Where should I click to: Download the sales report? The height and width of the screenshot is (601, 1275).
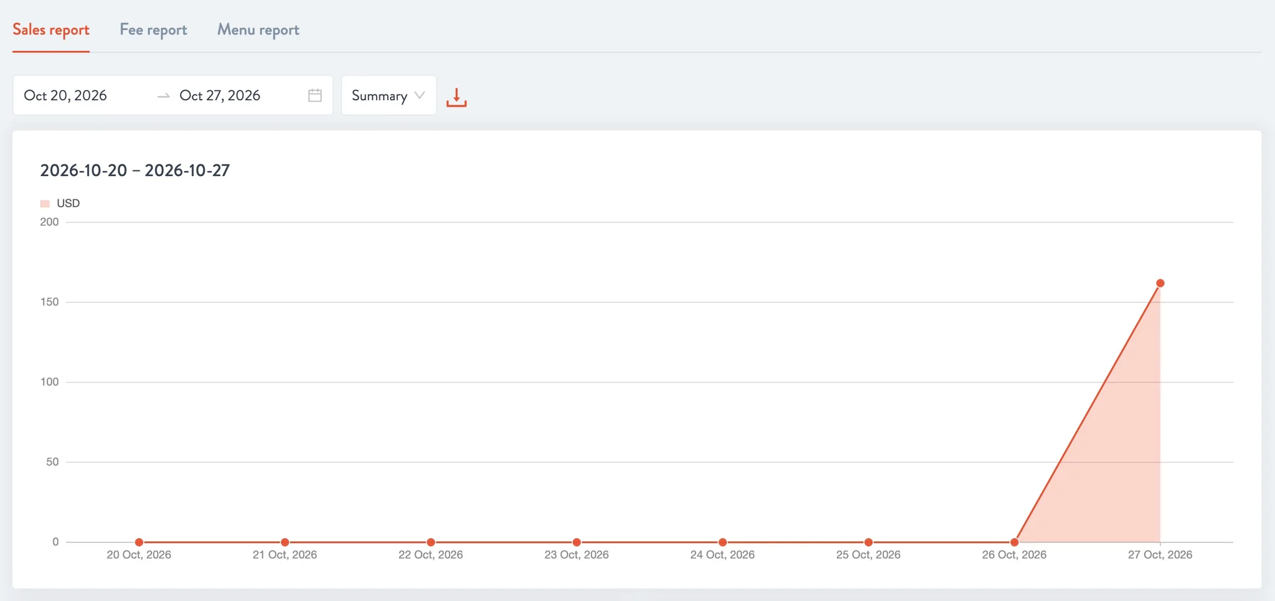[x=456, y=96]
